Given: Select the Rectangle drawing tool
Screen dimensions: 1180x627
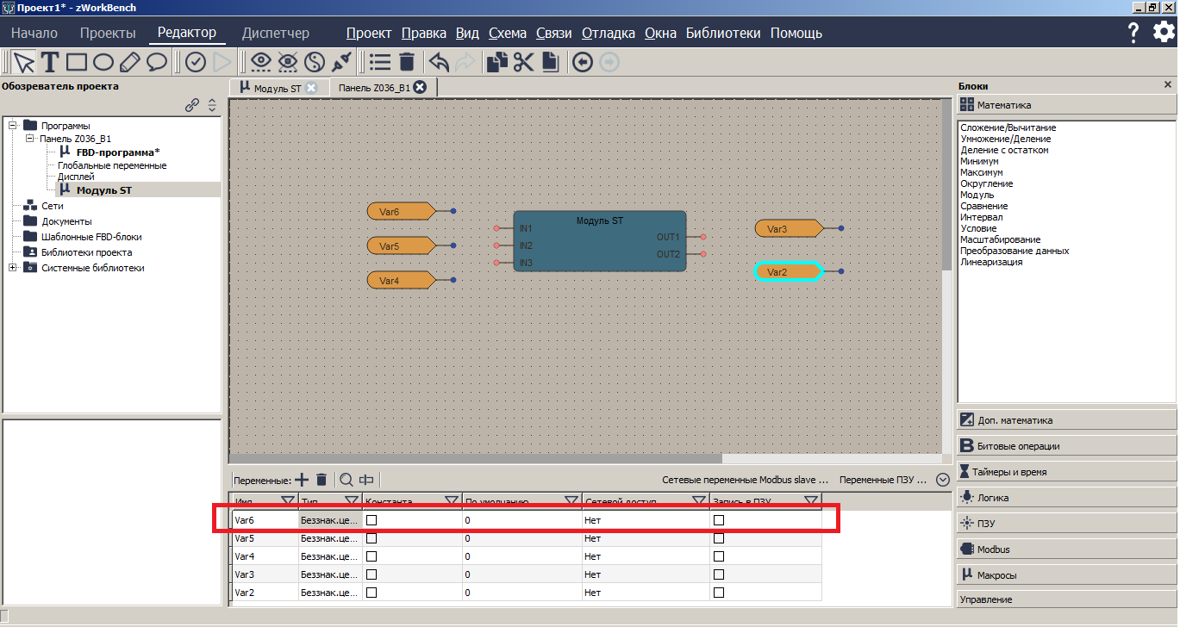Looking at the screenshot, I should [76, 61].
